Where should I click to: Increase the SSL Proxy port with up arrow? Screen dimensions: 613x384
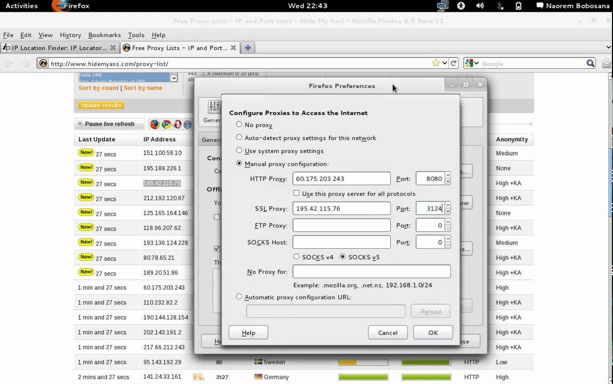pyautogui.click(x=448, y=205)
